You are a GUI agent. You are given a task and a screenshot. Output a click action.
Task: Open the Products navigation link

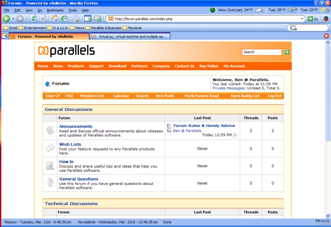pos(76,66)
